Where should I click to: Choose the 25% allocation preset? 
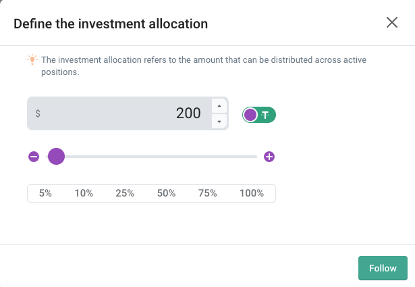(125, 193)
